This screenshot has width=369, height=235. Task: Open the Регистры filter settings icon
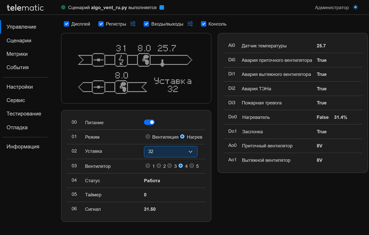pyautogui.click(x=133, y=24)
